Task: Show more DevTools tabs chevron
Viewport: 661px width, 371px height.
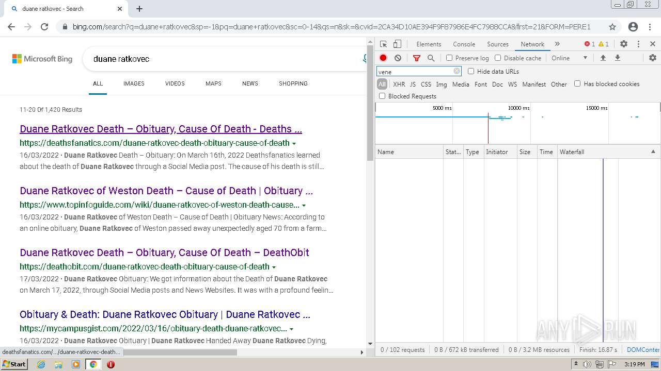Action: pyautogui.click(x=557, y=44)
